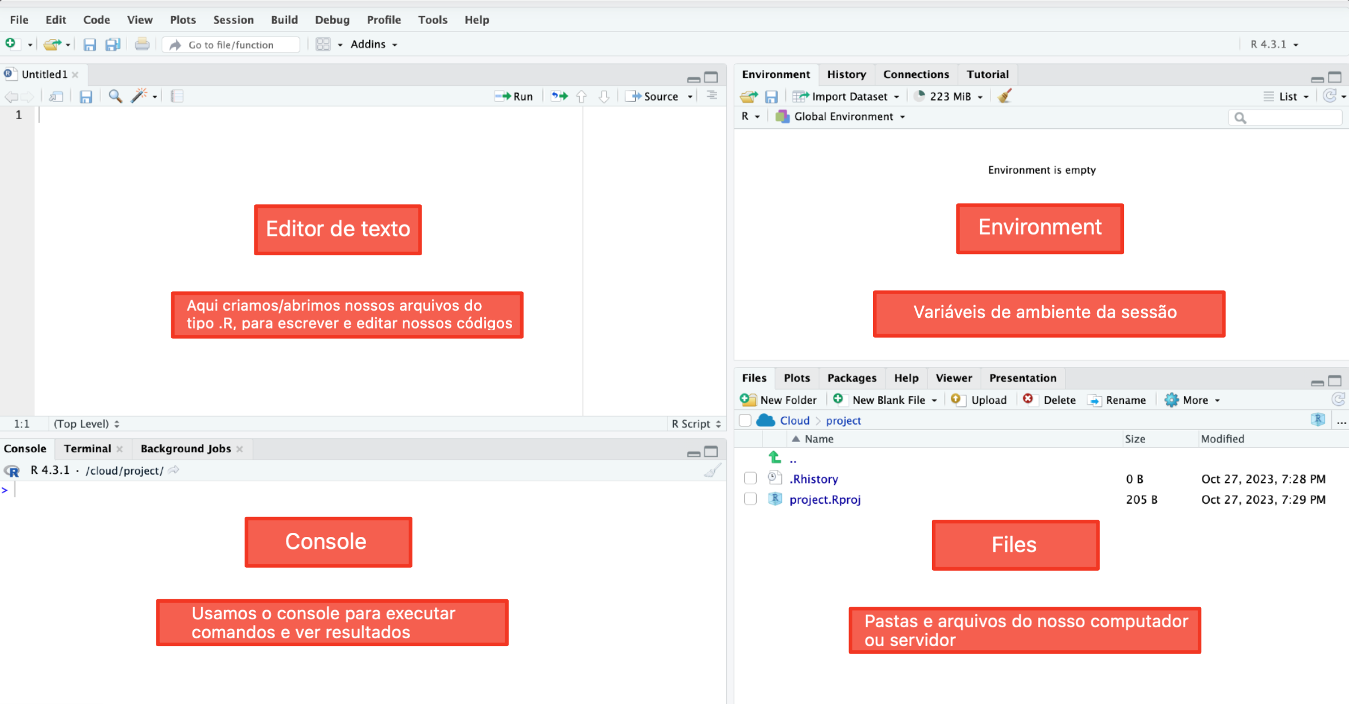The image size is (1349, 704).
Task: Click the find/replace magnifier icon in editor
Action: (x=115, y=96)
